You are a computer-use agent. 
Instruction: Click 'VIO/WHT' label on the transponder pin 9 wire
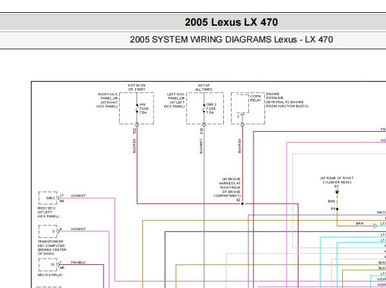(78, 229)
